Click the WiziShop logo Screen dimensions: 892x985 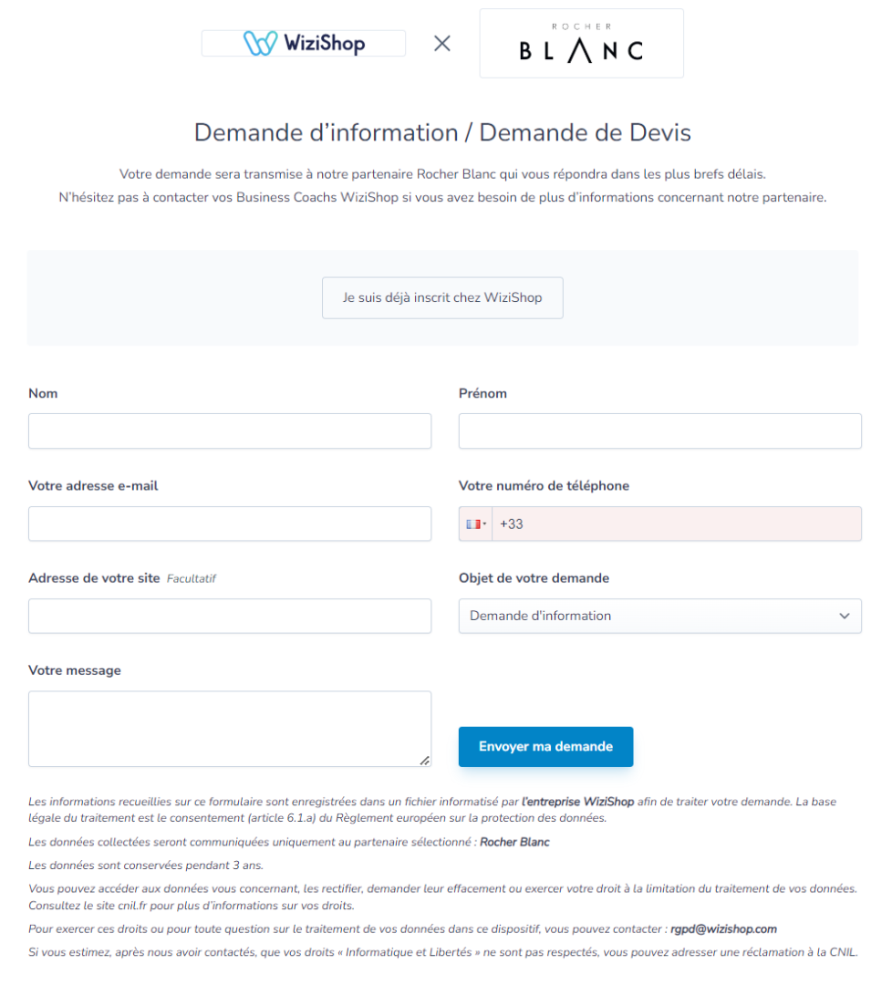pyautogui.click(x=304, y=44)
